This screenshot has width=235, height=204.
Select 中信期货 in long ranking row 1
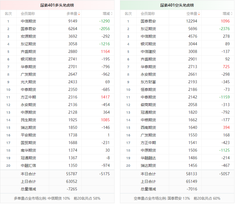(28, 21)
